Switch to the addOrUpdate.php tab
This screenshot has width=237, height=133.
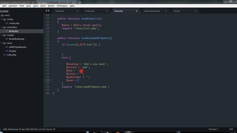pyautogui.click(x=152, y=11)
